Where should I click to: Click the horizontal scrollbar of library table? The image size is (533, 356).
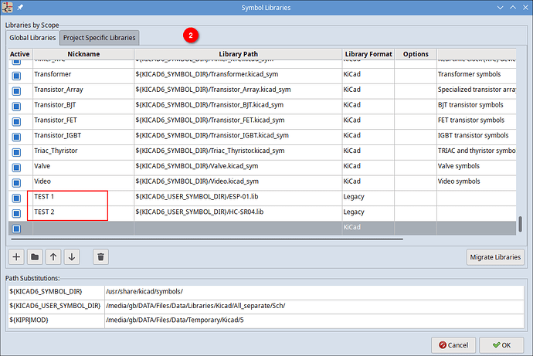[207, 239]
